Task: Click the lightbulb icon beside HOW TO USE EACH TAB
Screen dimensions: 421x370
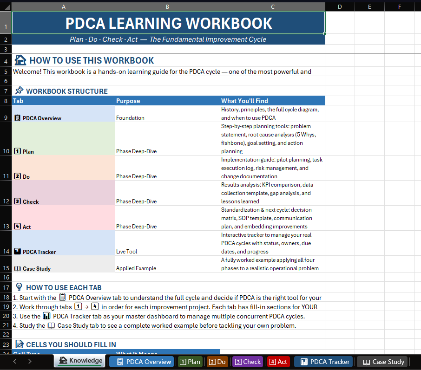Action: [18, 287]
